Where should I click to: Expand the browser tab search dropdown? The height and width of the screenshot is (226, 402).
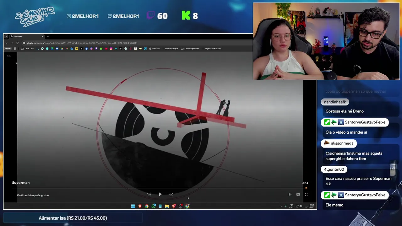(x=6, y=36)
